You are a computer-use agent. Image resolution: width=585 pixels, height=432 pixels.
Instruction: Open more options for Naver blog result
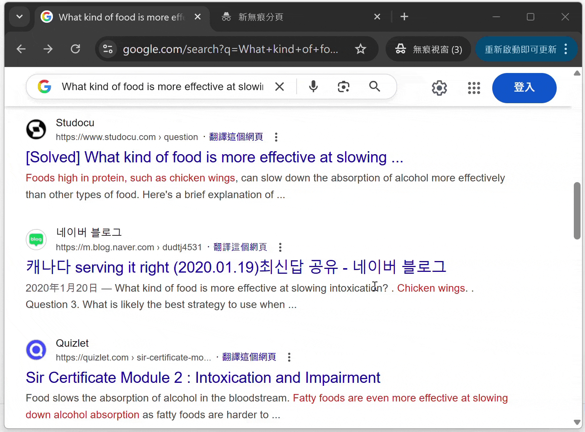point(280,247)
